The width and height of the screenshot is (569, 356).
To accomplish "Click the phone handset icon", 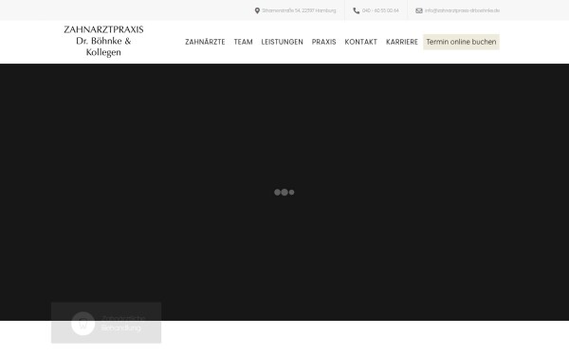I will point(357,10).
